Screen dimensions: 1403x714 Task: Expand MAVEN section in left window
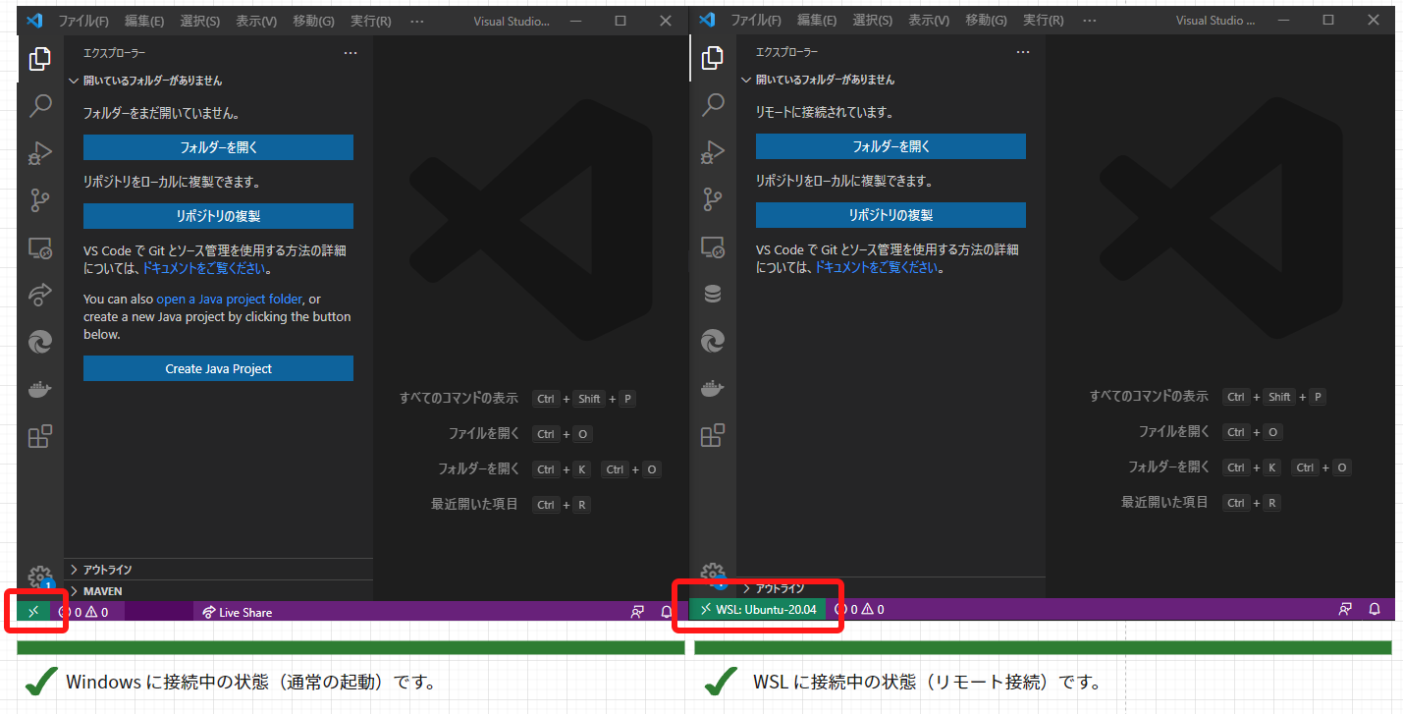point(218,591)
